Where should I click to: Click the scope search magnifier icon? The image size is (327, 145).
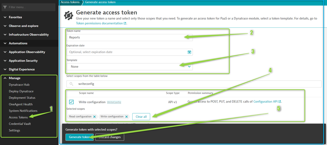tap(71, 84)
